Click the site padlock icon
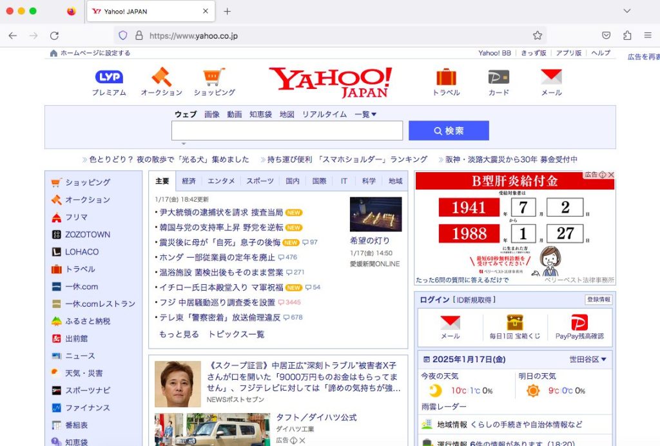 point(139,35)
